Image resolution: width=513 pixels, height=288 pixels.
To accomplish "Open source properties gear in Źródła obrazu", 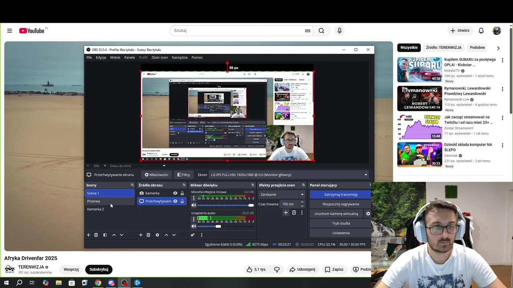I will 157,235.
